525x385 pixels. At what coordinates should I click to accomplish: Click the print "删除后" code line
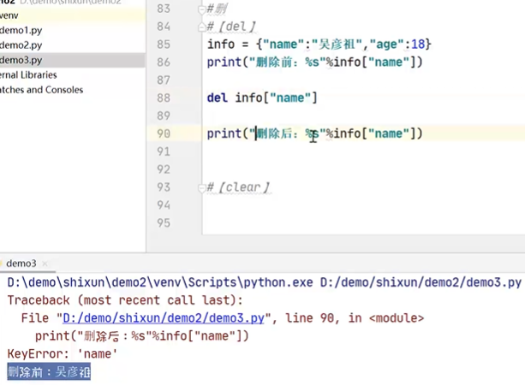(314, 133)
